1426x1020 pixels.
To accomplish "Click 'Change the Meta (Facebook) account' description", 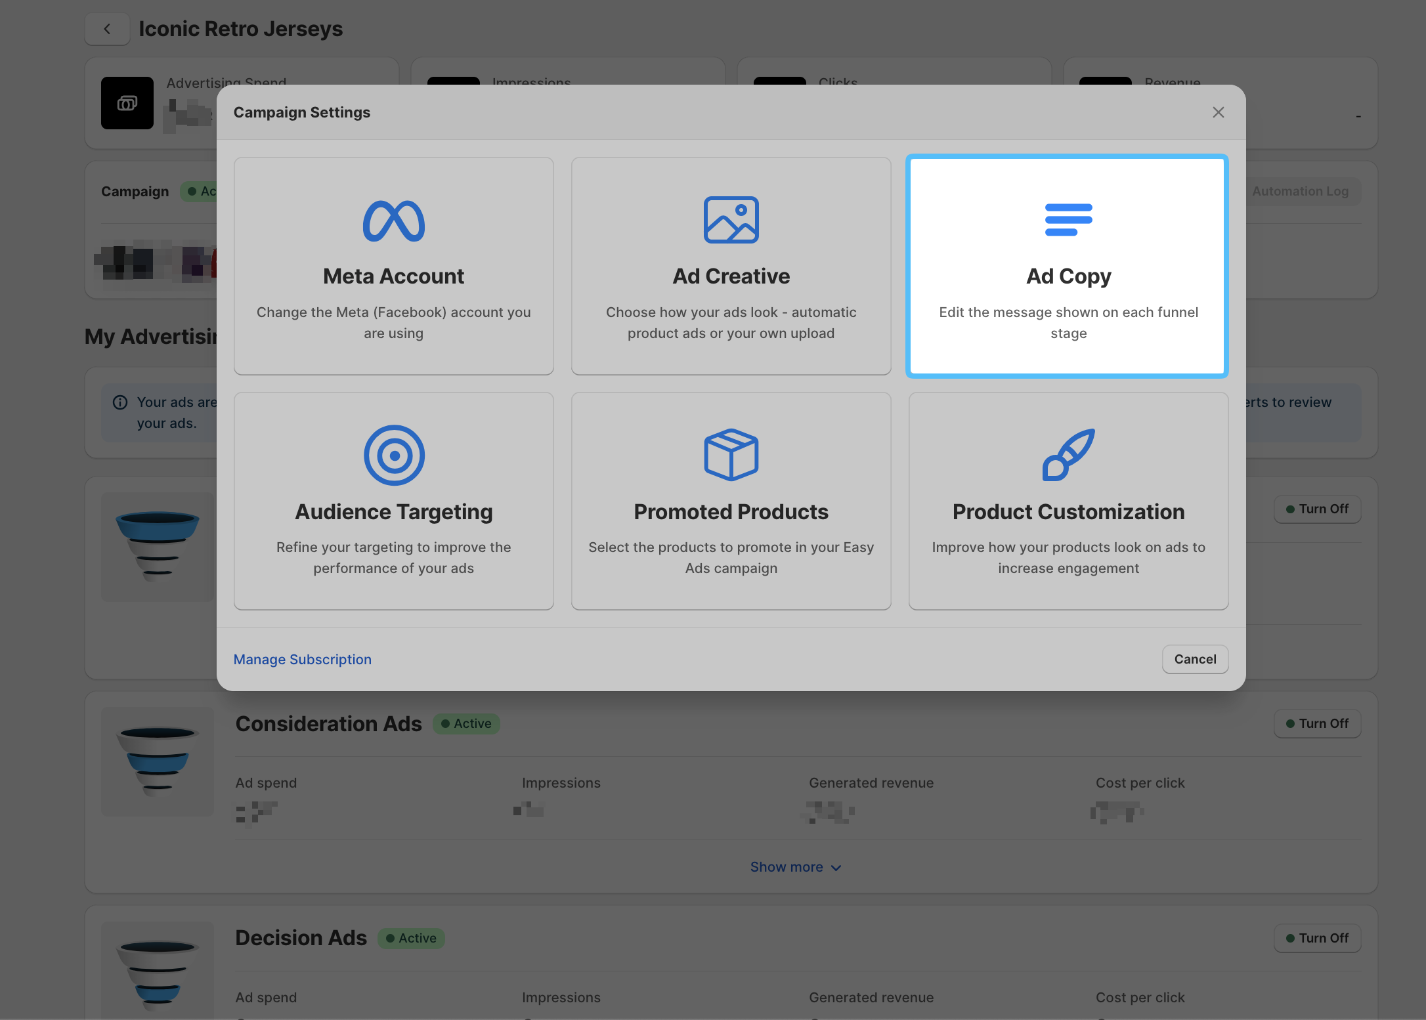I will 394,322.
